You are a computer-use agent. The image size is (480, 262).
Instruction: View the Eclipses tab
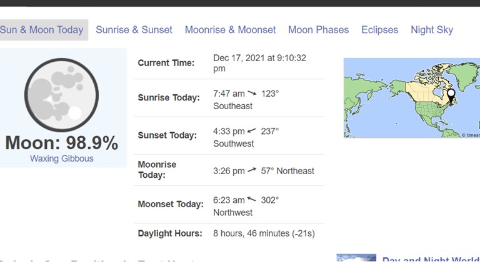point(379,30)
